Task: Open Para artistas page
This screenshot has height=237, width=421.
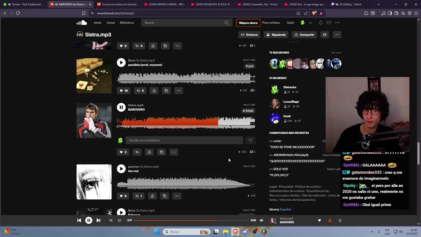Action: point(271,23)
